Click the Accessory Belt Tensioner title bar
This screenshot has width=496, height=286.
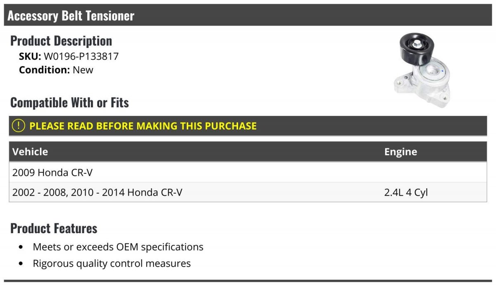(x=248, y=15)
